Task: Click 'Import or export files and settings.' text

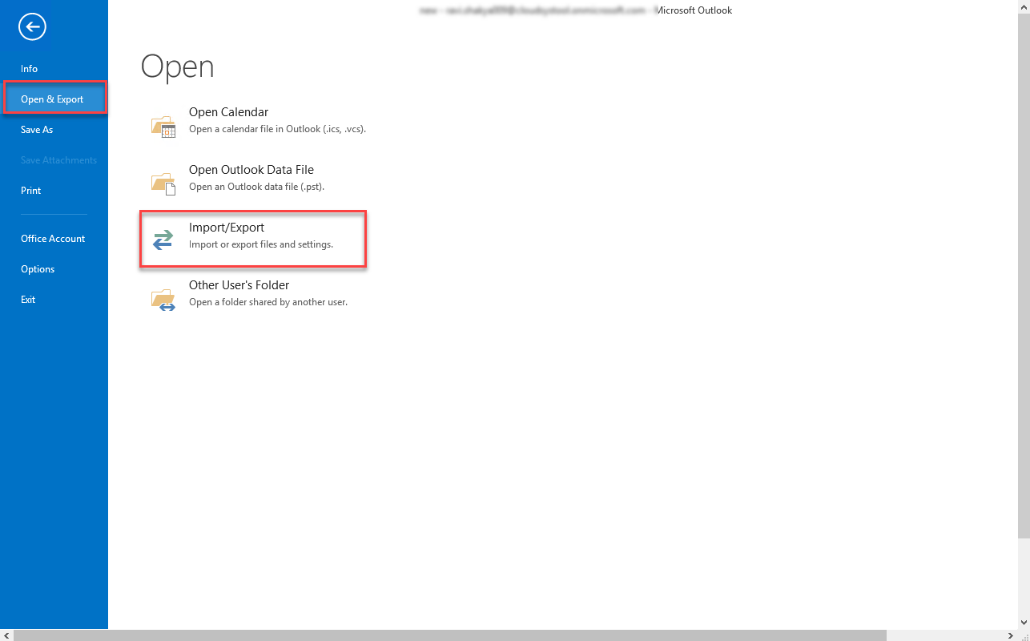Action: tap(261, 244)
